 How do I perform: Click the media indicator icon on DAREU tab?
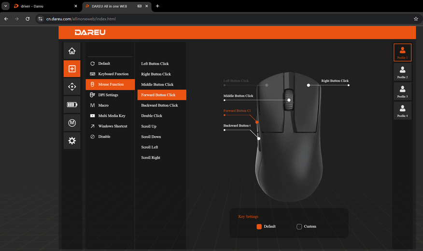pos(140,6)
